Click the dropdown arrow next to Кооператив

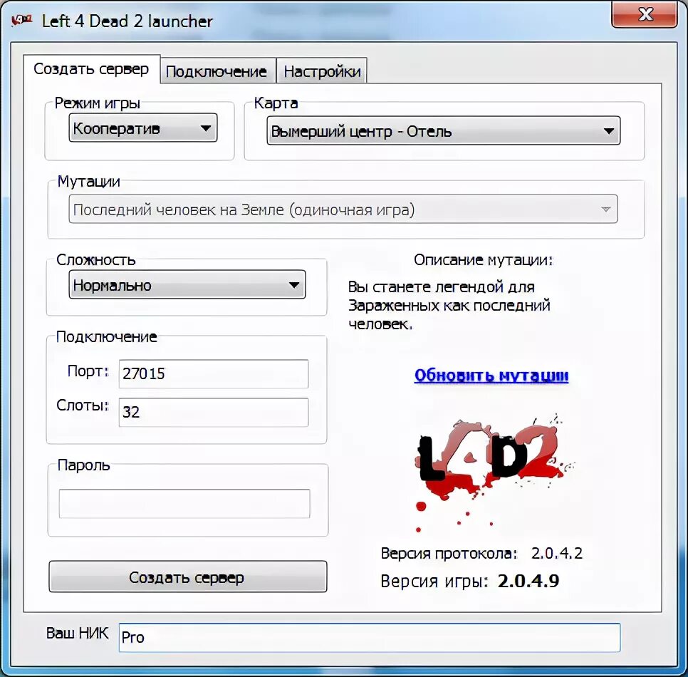207,128
